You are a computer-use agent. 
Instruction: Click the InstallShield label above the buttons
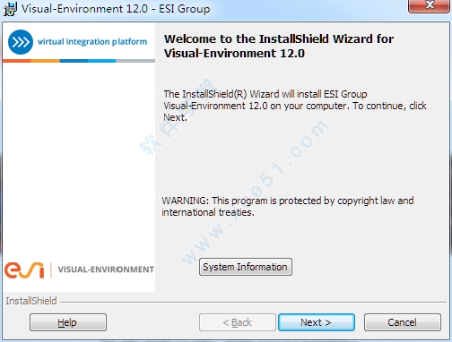point(31,301)
